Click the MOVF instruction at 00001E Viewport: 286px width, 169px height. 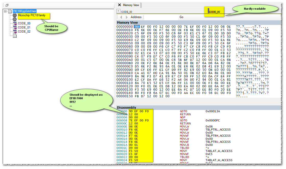click(x=184, y=151)
